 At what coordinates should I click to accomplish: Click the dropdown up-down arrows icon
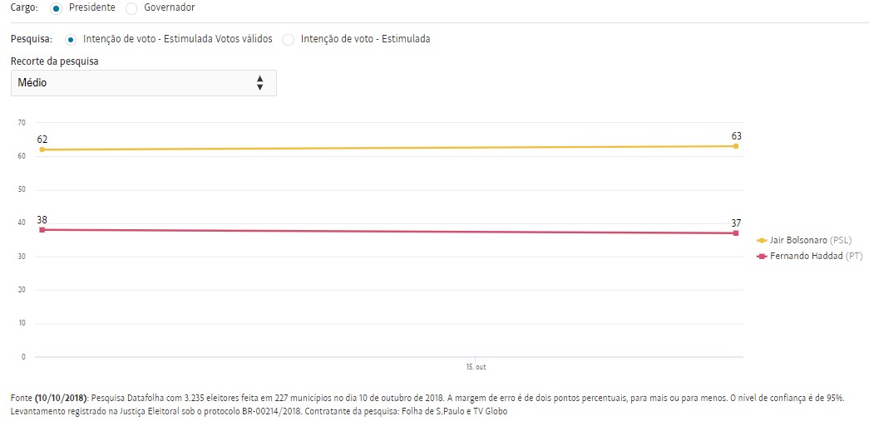[x=259, y=83]
